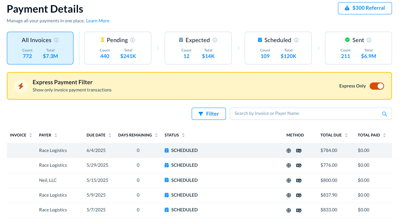The height and width of the screenshot is (220, 401).
Task: Follow the Learn More link
Action: click(98, 21)
